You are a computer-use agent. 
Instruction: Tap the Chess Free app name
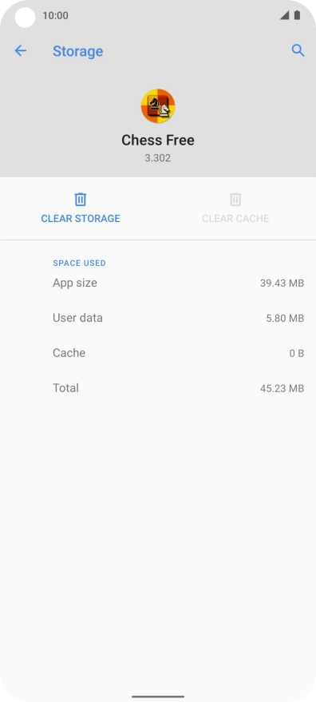(x=158, y=140)
